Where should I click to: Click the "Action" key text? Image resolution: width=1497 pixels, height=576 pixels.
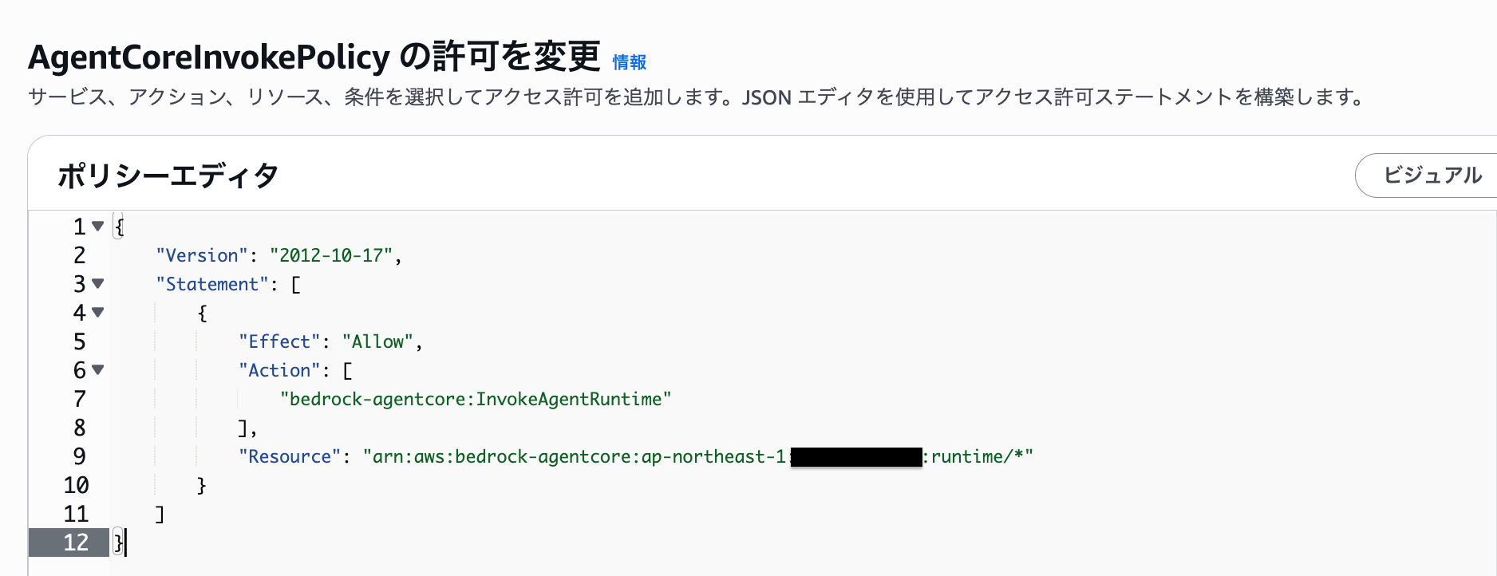coord(279,370)
